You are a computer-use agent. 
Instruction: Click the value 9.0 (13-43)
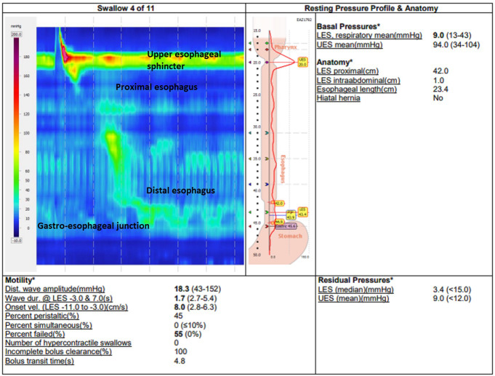(451, 36)
